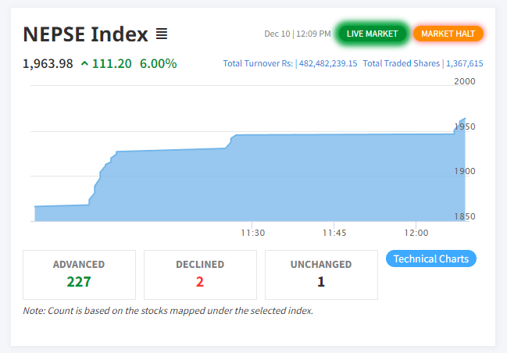Click the MARKET HALT button

click(448, 34)
